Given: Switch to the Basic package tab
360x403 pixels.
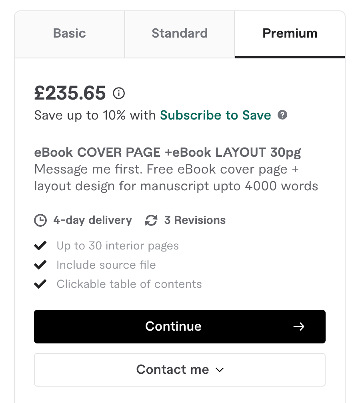Looking at the screenshot, I should [x=70, y=34].
